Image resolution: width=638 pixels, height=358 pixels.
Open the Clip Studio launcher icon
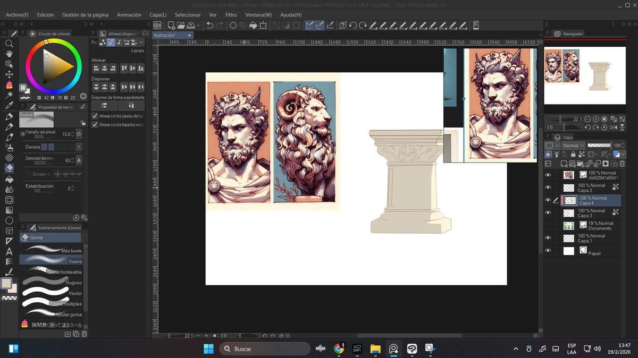click(x=157, y=25)
